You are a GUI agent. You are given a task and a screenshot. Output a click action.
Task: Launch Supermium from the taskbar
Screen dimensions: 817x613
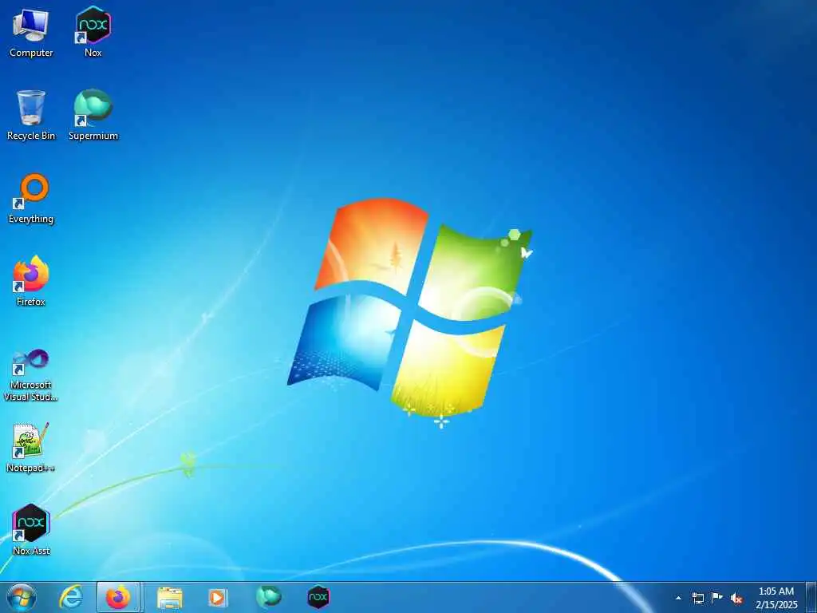click(x=268, y=597)
